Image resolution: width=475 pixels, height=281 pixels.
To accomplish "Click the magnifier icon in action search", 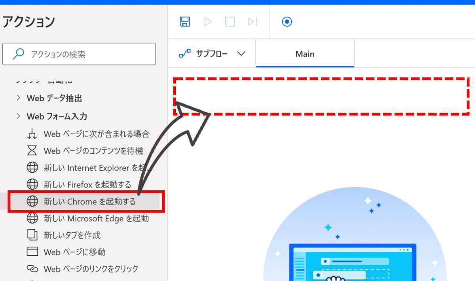I will (x=18, y=54).
